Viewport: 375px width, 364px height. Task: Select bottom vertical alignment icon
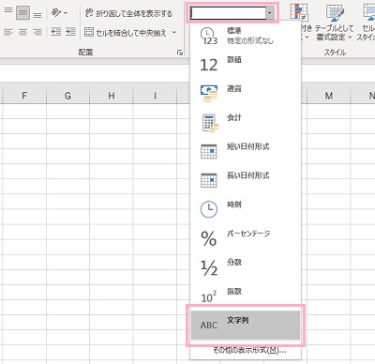point(37,15)
